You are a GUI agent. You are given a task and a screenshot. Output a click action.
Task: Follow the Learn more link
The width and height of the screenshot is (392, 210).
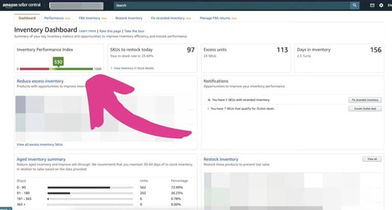click(87, 31)
